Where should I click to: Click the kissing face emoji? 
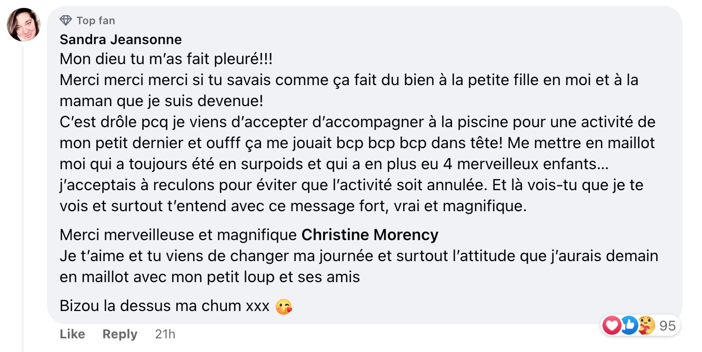pos(284,306)
